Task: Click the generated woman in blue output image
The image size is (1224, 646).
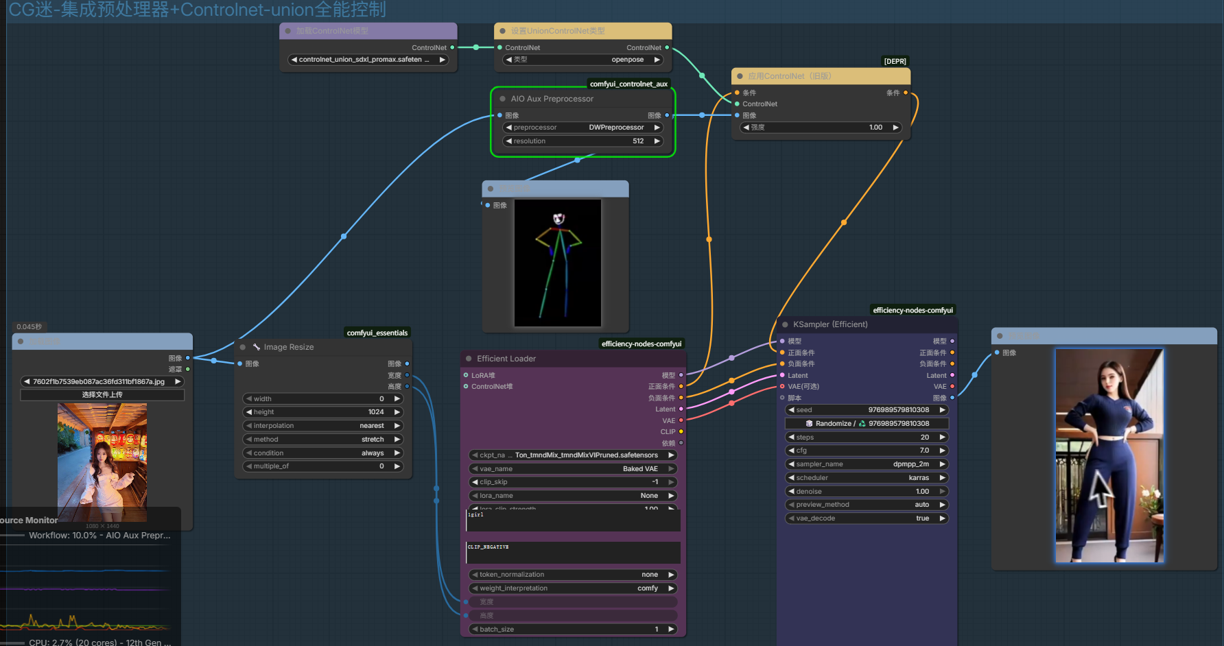Action: click(1109, 456)
